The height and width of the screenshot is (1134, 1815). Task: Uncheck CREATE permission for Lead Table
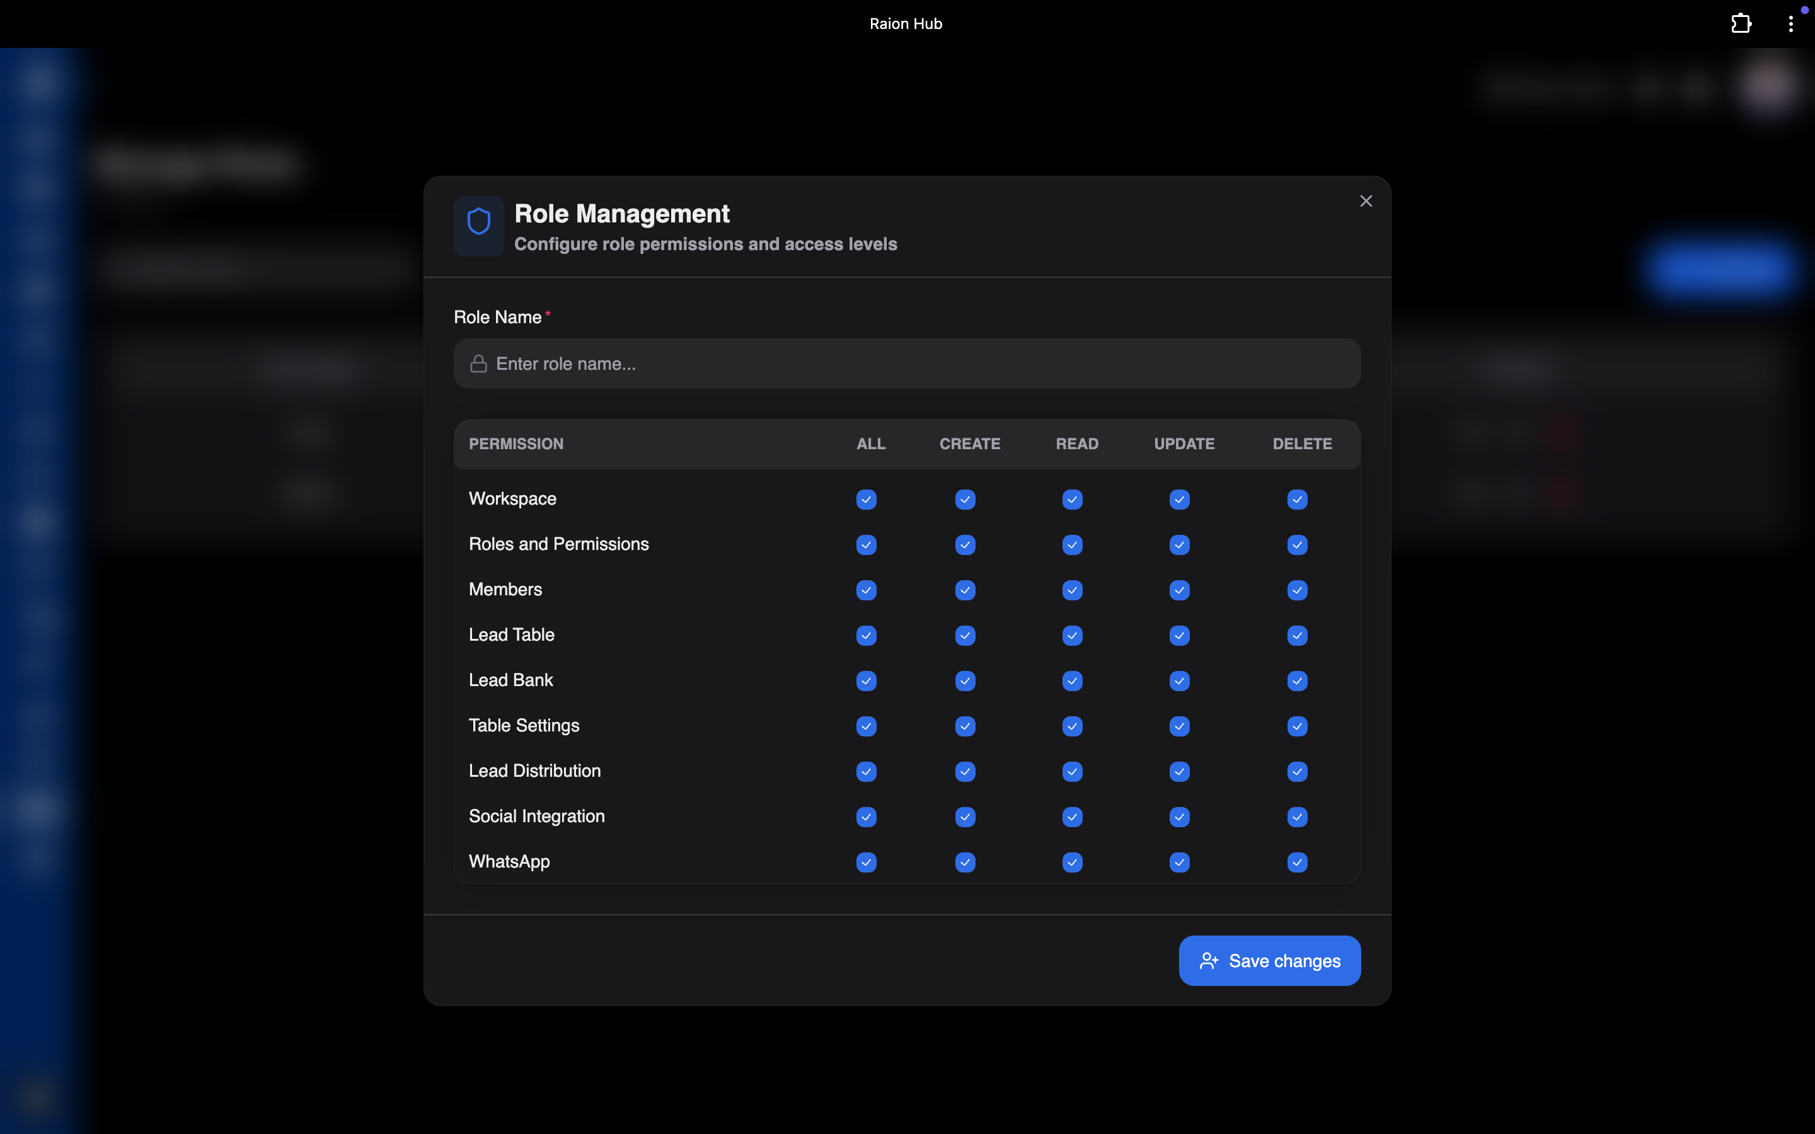965,635
